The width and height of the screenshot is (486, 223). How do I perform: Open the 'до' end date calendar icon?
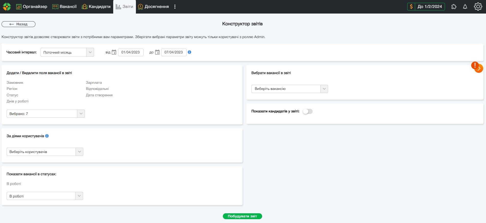pyautogui.click(x=157, y=52)
